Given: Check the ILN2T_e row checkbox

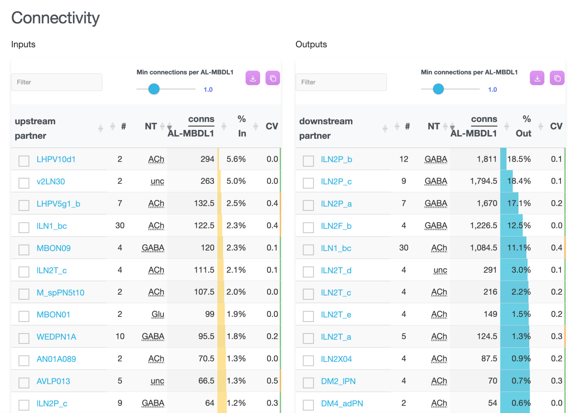Looking at the screenshot, I should (x=308, y=316).
